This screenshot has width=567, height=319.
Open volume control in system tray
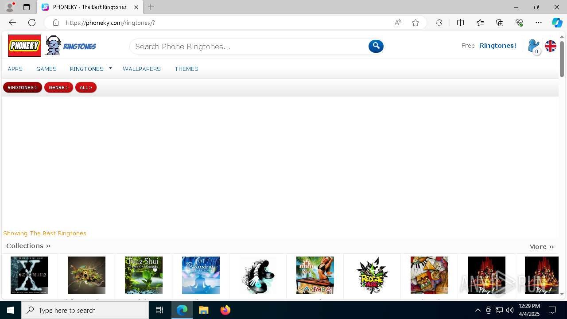(510, 310)
